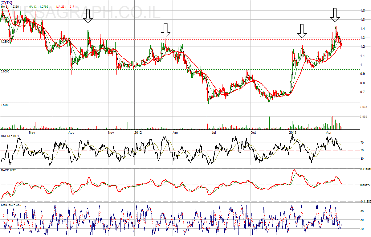Click the 1.5 price axis value

[x=363, y=20]
